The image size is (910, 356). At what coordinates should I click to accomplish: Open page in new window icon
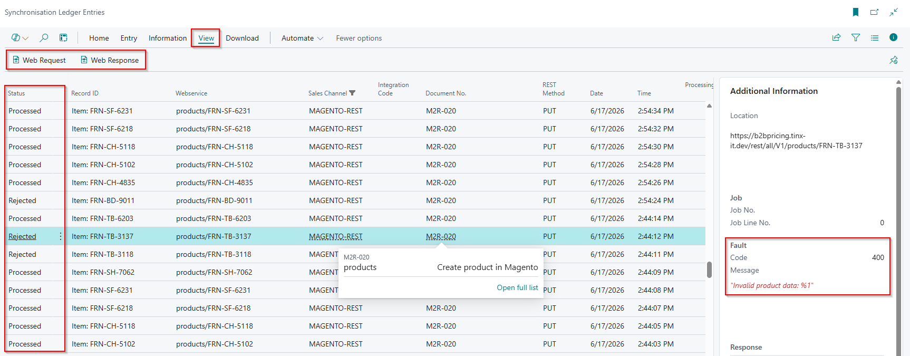[x=875, y=12]
